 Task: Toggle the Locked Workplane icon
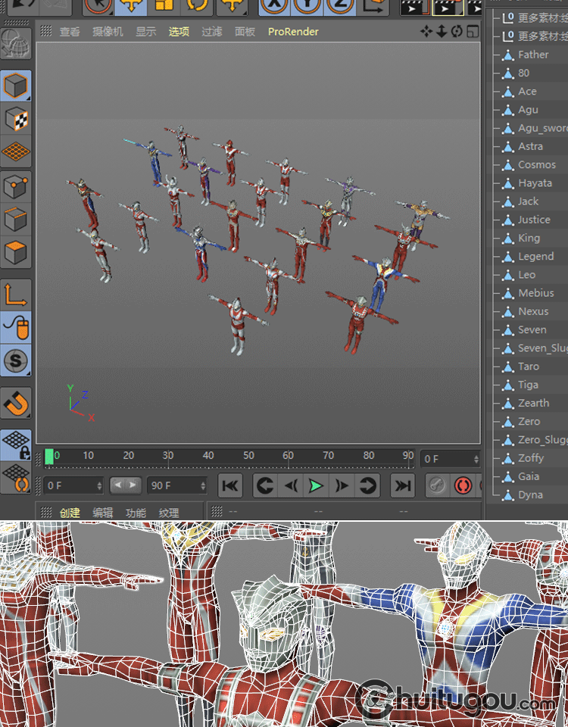16,445
